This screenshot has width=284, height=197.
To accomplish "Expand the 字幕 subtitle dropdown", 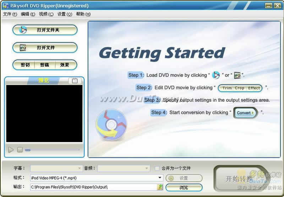I will pos(79,168).
